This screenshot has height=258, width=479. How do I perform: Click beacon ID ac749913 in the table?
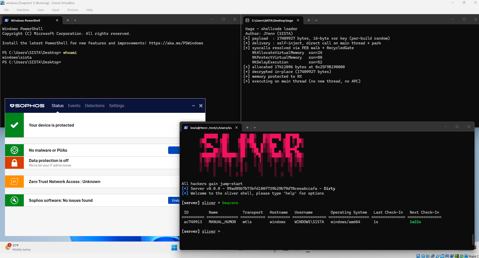pyautogui.click(x=193, y=222)
